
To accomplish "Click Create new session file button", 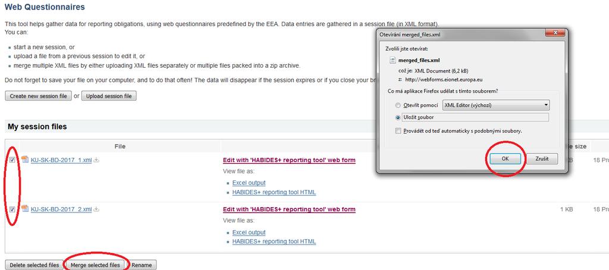I will click(38, 96).
